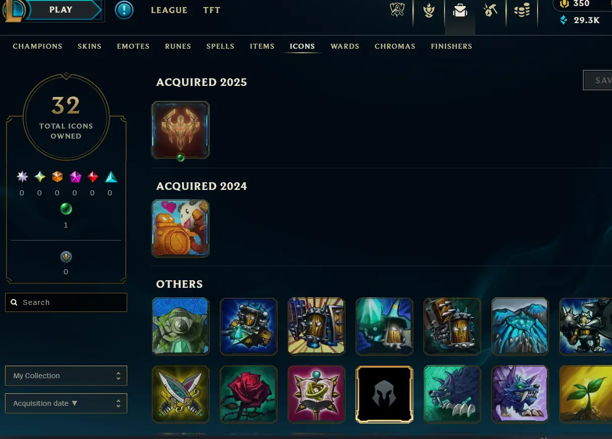Image resolution: width=612 pixels, height=439 pixels.
Task: Open the Collection briefcase icon
Action: (x=460, y=10)
